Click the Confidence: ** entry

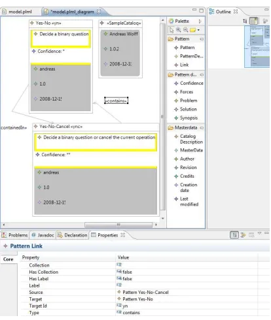point(56,155)
